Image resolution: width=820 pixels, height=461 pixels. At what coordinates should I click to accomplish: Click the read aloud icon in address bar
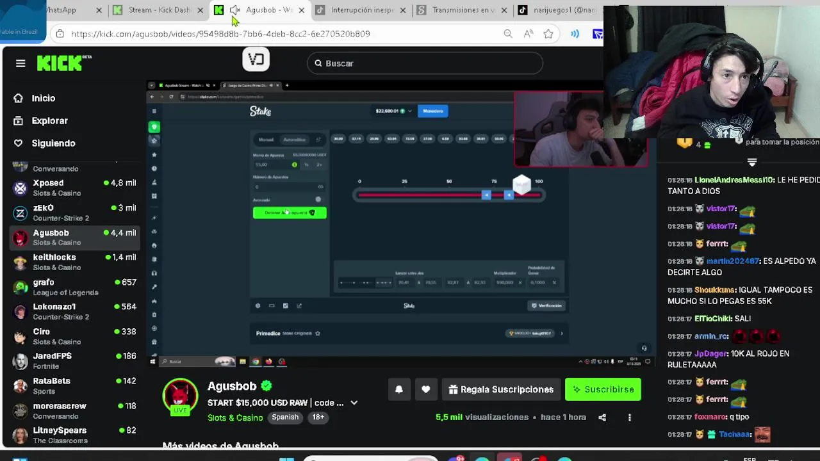pos(529,33)
